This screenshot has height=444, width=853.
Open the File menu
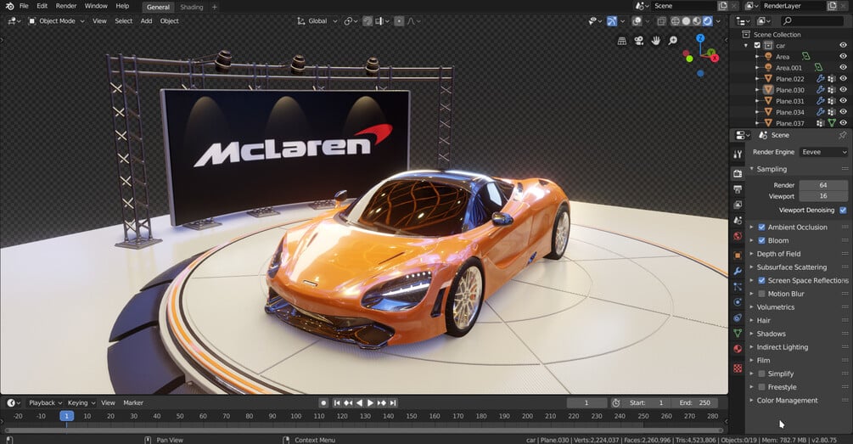24,6
